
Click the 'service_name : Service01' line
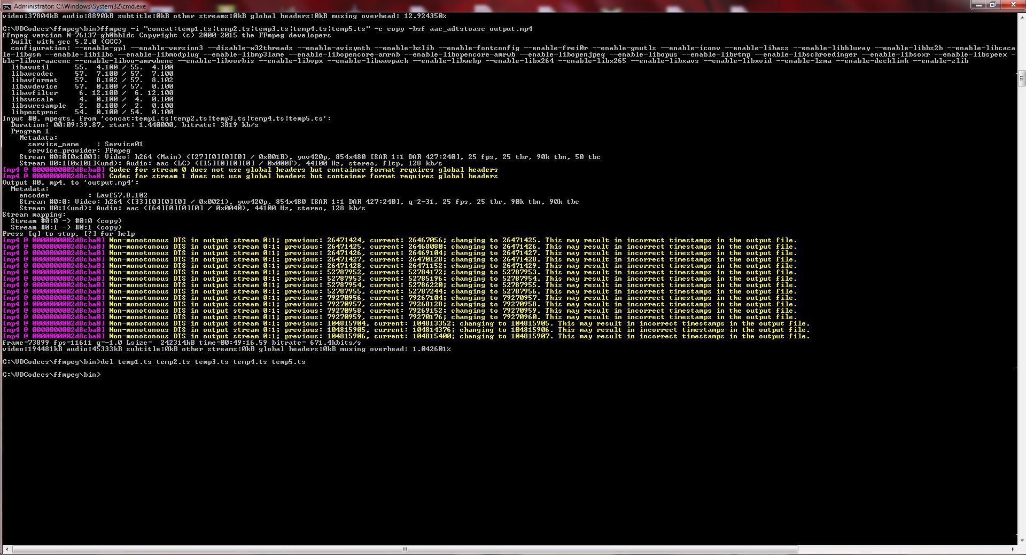click(x=85, y=144)
